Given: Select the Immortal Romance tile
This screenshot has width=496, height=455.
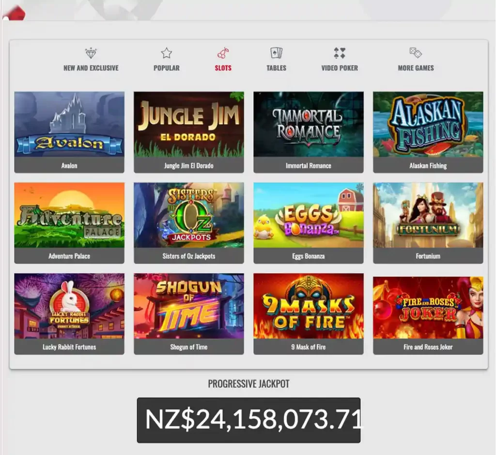Looking at the screenshot, I should 308,126.
